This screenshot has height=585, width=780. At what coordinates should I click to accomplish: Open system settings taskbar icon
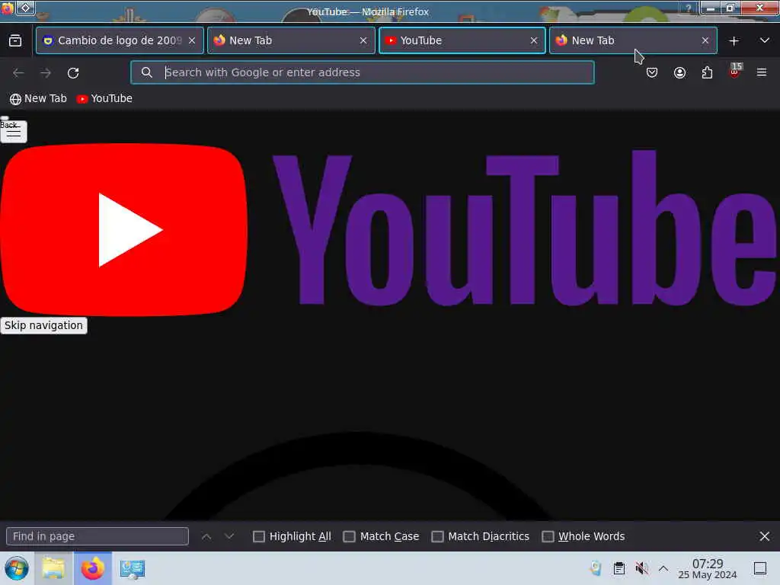pyautogui.click(x=132, y=568)
